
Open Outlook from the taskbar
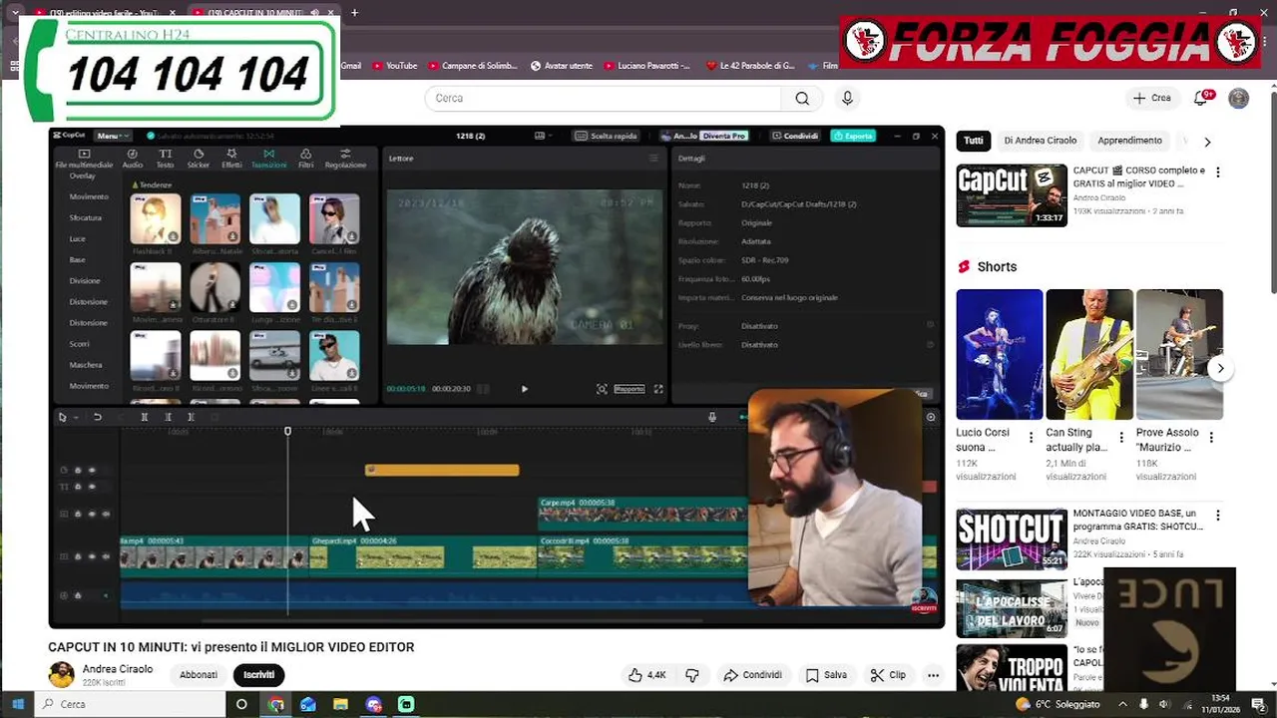(x=308, y=704)
